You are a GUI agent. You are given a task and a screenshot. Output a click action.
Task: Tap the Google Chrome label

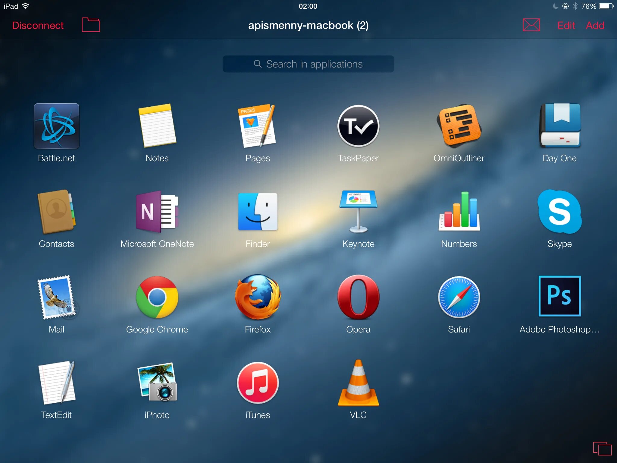coord(157,329)
